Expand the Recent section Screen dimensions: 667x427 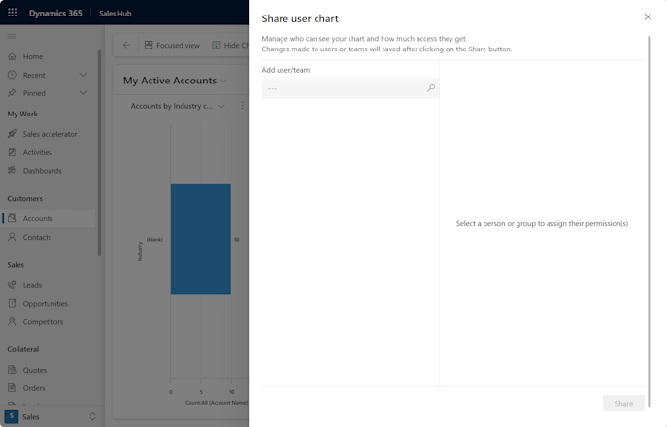tap(83, 75)
